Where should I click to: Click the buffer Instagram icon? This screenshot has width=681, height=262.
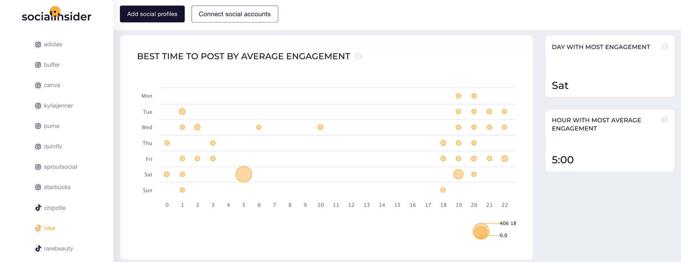pyautogui.click(x=38, y=65)
